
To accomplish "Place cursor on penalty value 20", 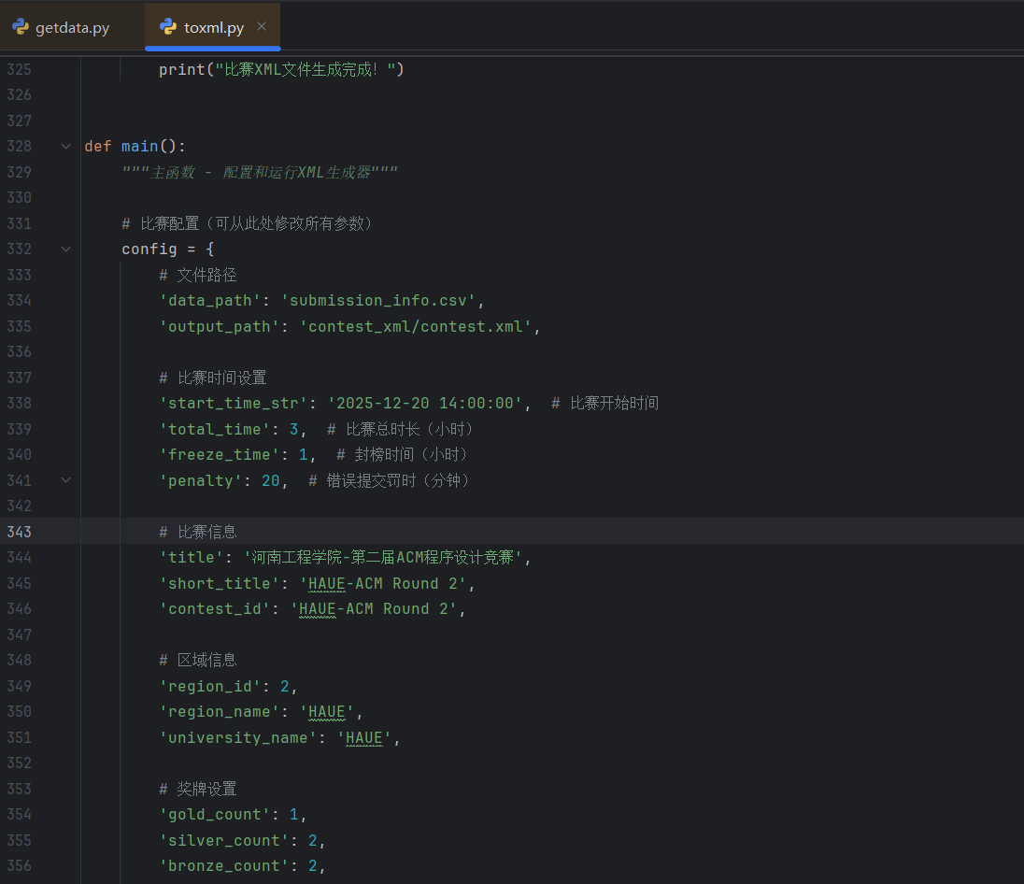I will click(x=271, y=480).
